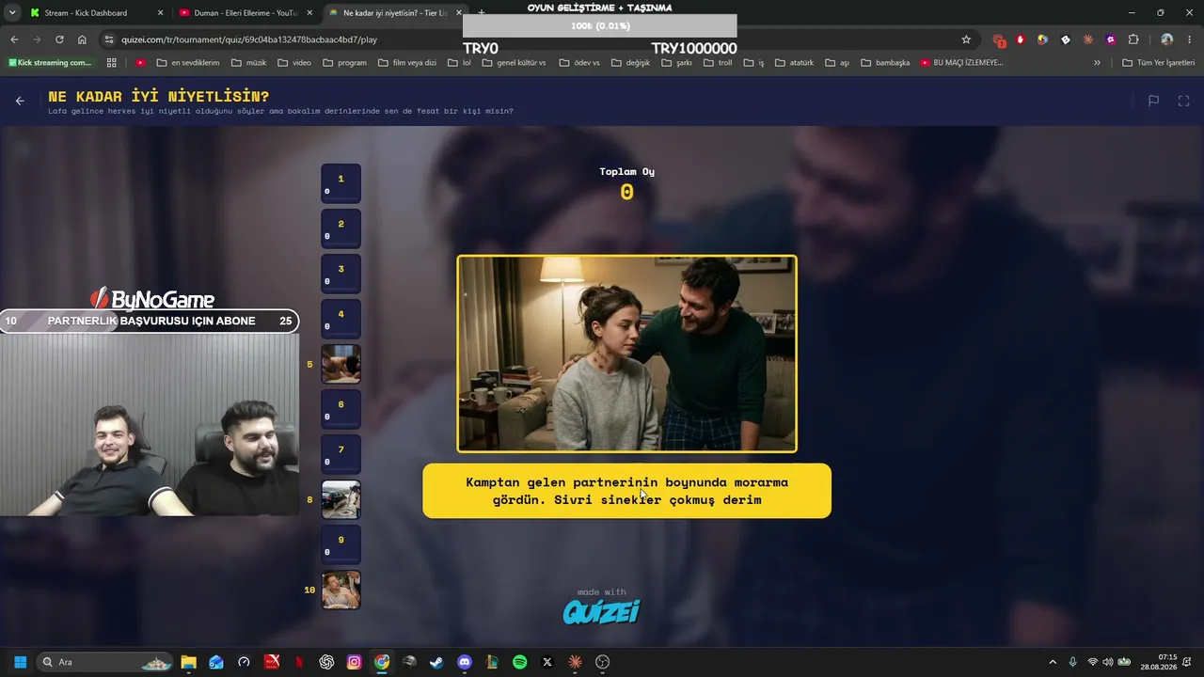Select tier slot number 1
This screenshot has height=677, width=1204.
click(341, 183)
